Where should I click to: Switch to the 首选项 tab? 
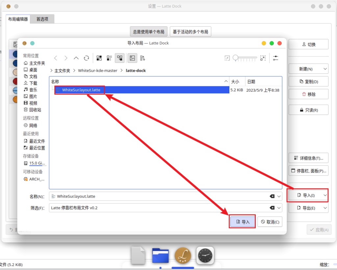[x=42, y=19]
